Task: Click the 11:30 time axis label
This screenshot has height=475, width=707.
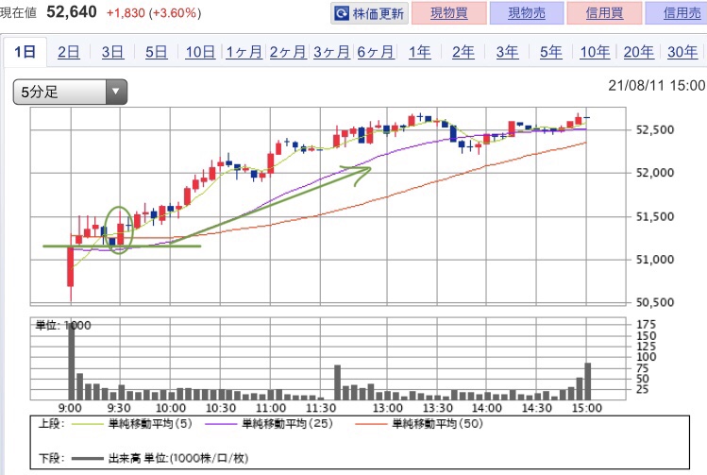Action: 321,408
